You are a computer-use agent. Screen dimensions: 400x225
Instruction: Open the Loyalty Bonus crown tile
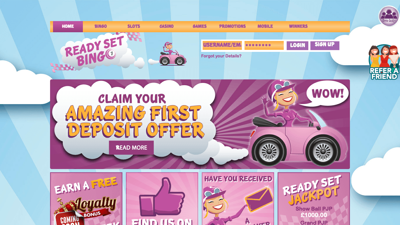[86, 199]
